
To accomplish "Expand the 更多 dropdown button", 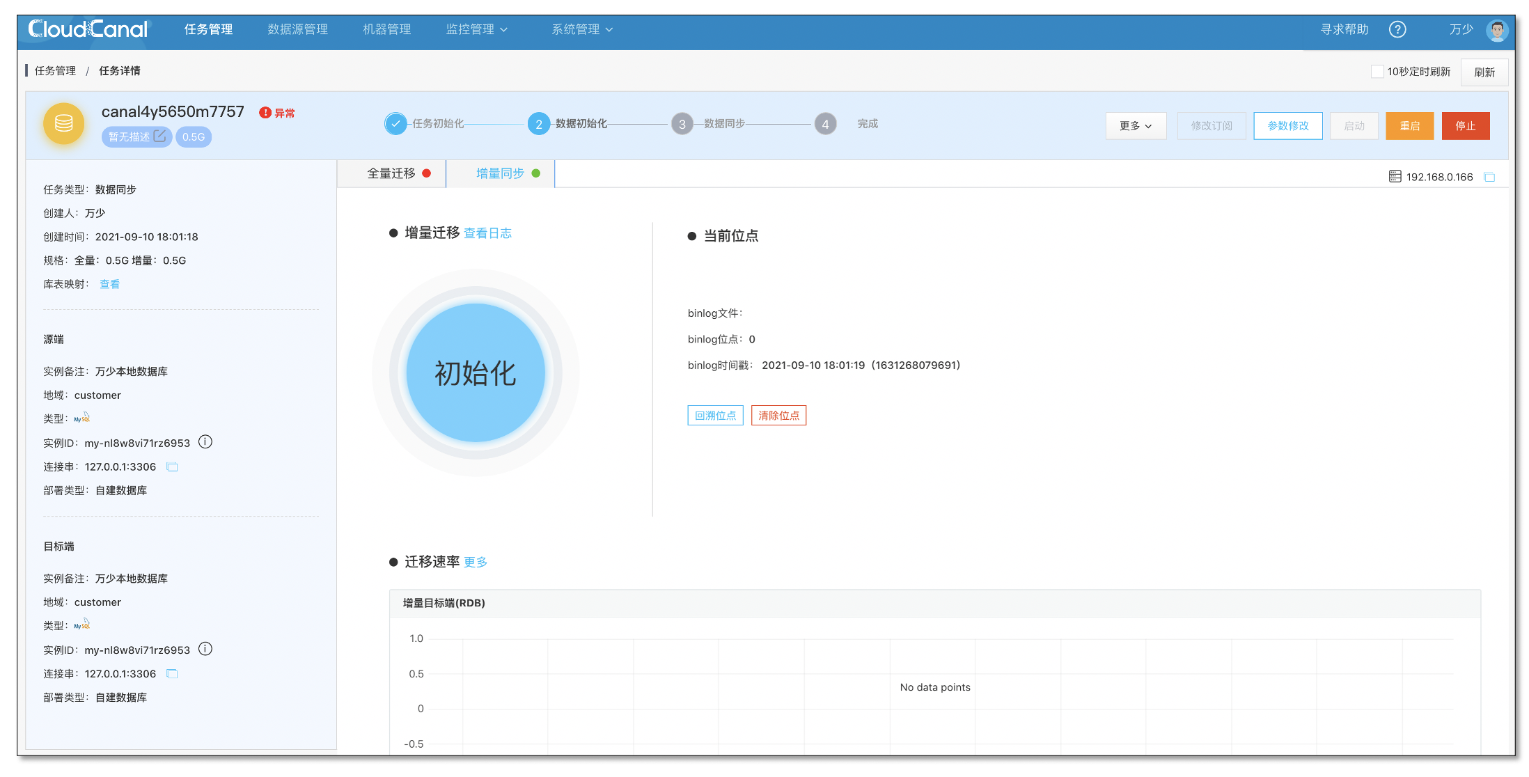I will [x=1136, y=126].
